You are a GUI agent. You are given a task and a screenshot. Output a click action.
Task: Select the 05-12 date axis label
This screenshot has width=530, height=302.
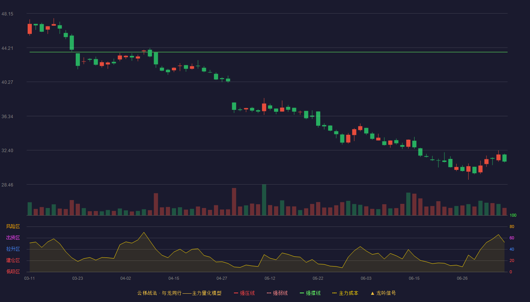pyautogui.click(x=270, y=278)
